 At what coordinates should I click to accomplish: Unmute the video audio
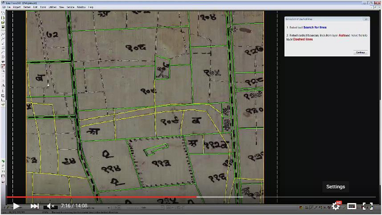50,206
